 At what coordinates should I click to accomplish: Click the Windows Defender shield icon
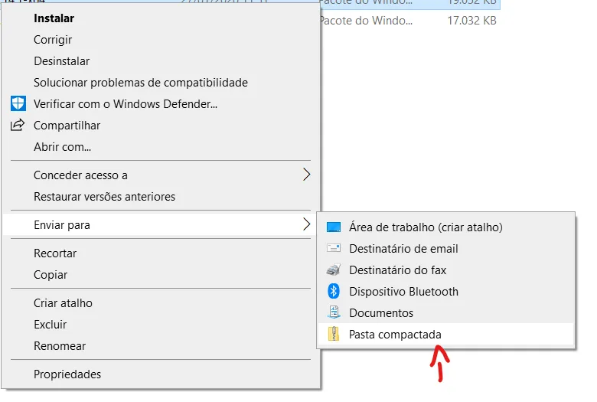pos(18,103)
